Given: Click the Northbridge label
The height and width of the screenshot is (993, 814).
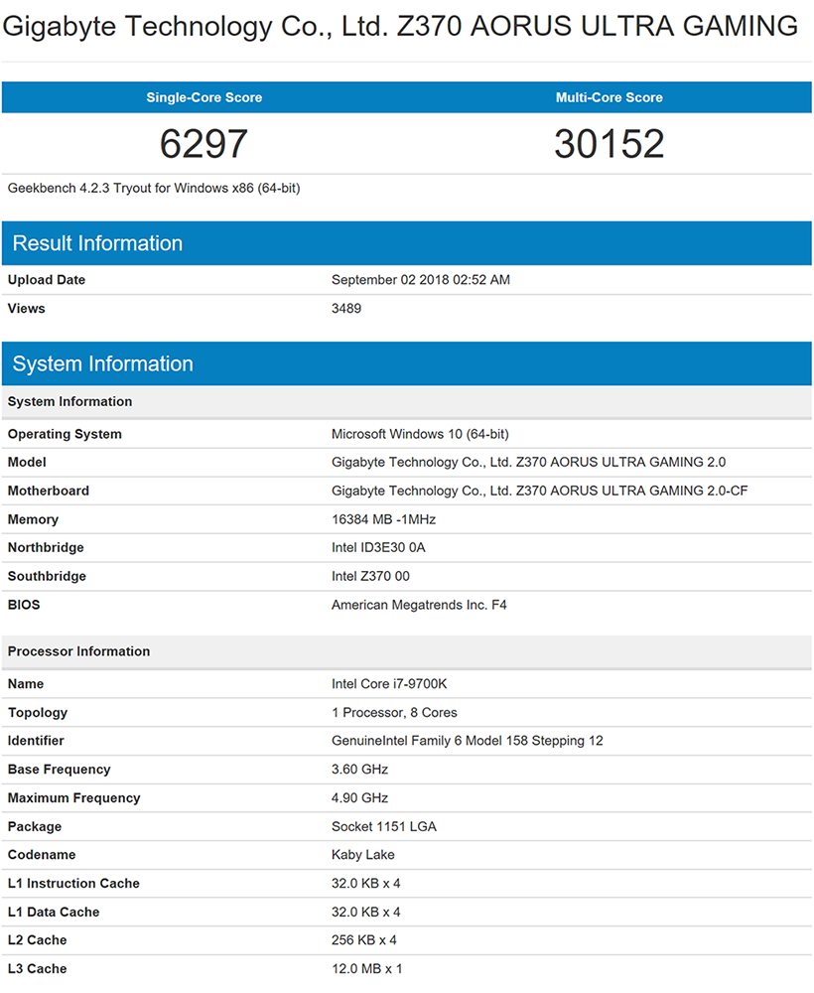Looking at the screenshot, I should point(46,548).
